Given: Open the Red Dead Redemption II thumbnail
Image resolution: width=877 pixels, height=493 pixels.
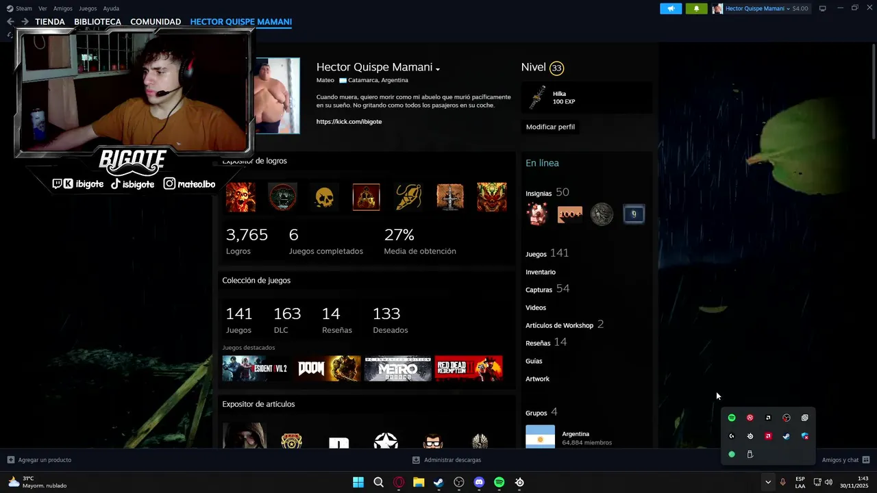Looking at the screenshot, I should point(469,368).
